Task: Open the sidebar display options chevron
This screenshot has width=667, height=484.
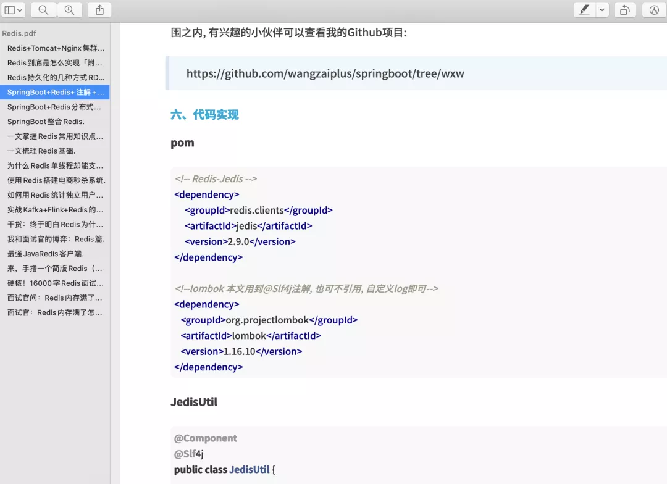Action: 21,10
